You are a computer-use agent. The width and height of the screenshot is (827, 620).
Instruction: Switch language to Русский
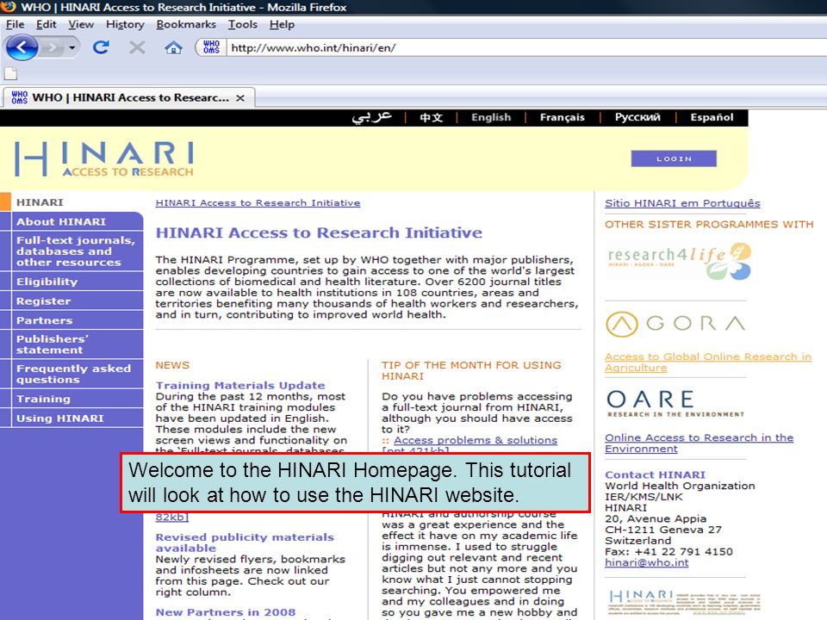click(x=637, y=117)
